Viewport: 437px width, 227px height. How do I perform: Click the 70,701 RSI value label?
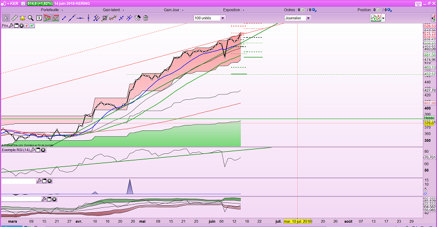(430, 157)
